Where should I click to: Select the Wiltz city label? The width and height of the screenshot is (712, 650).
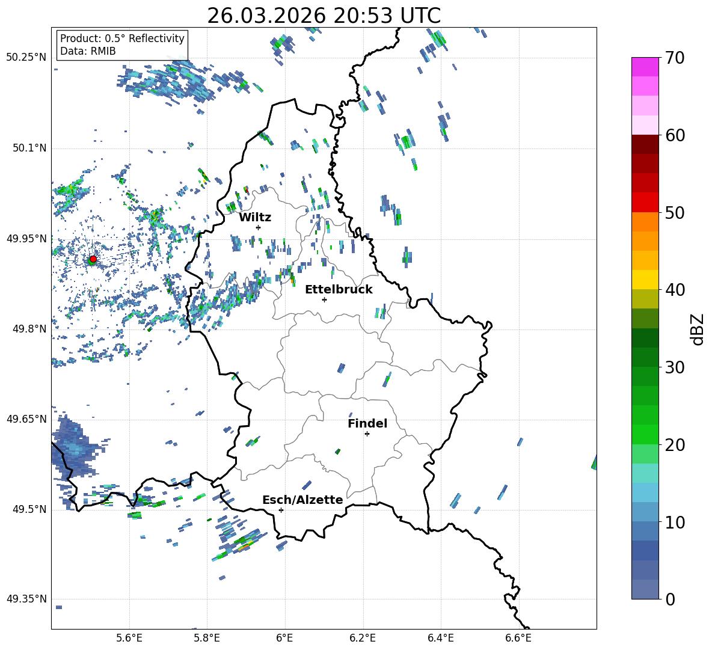click(x=255, y=217)
